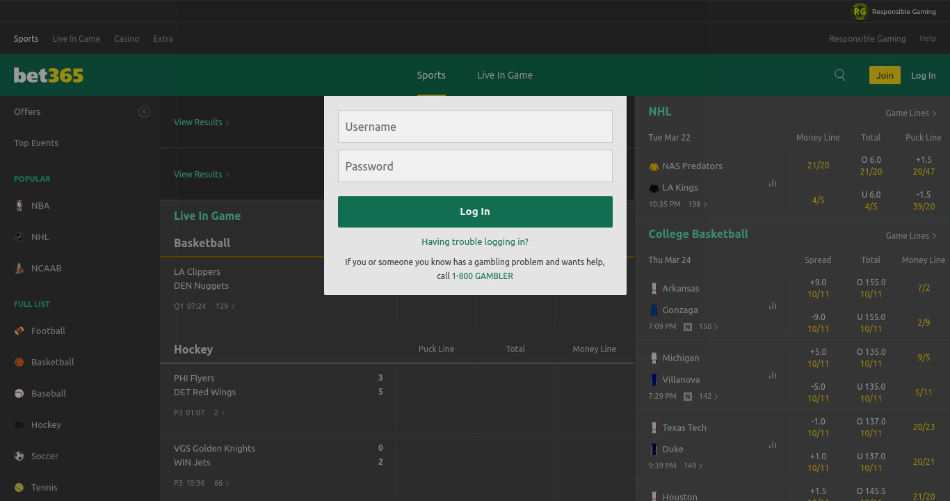
Task: Focus the Password field
Action: coord(475,166)
